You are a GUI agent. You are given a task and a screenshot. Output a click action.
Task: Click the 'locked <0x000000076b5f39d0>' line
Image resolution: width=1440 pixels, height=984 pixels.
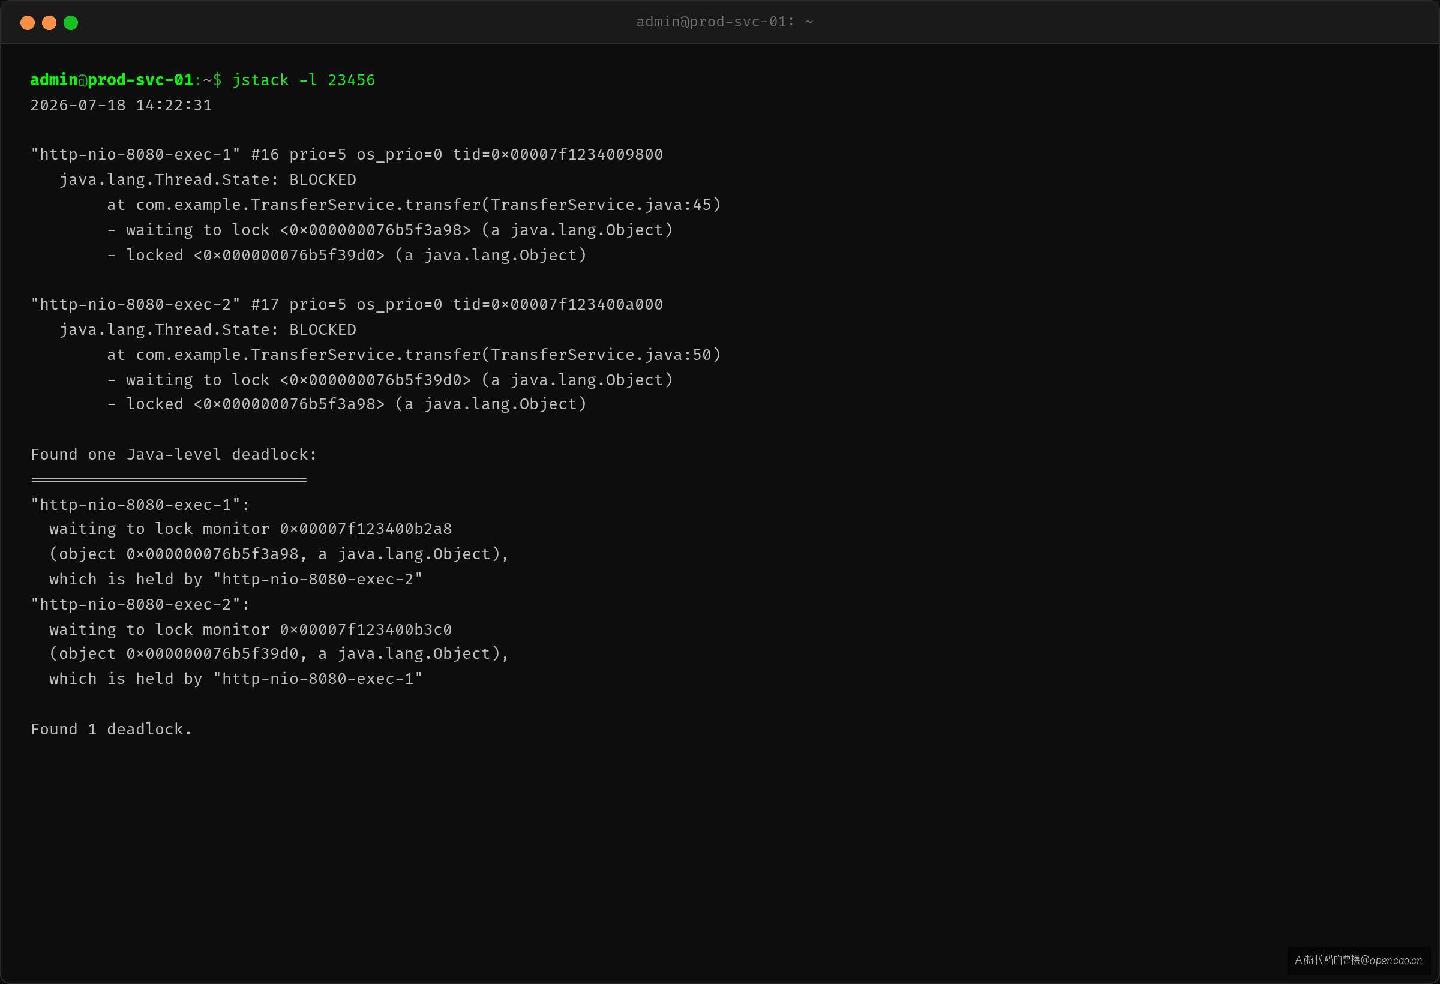click(347, 255)
